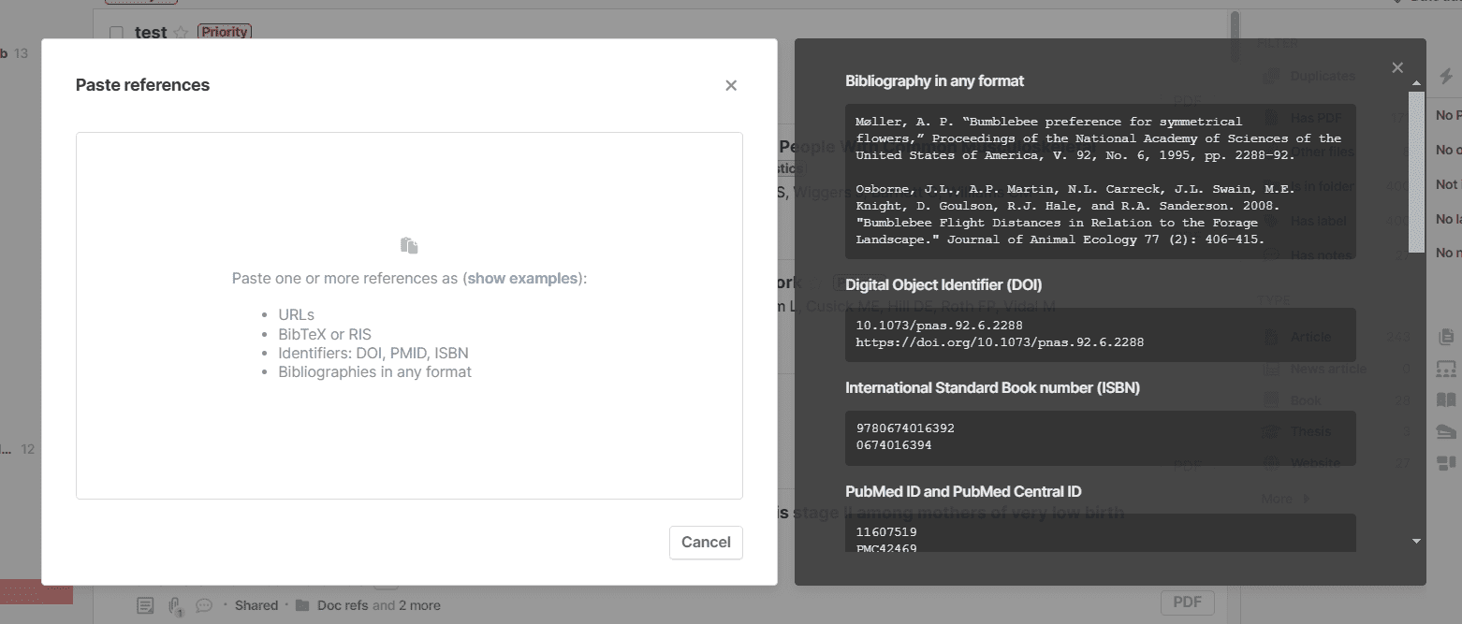Star the 'test' reference
This screenshot has height=624, width=1462.
pyautogui.click(x=181, y=33)
